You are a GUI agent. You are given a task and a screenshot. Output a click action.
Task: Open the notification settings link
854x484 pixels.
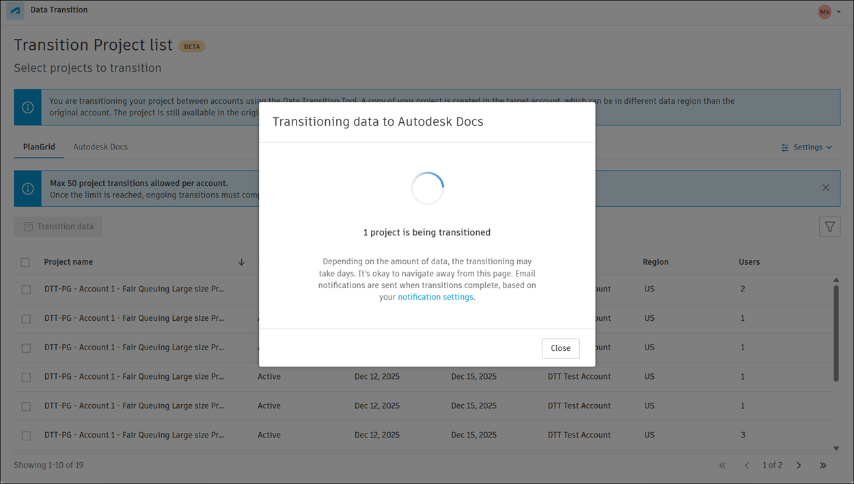pyautogui.click(x=436, y=297)
